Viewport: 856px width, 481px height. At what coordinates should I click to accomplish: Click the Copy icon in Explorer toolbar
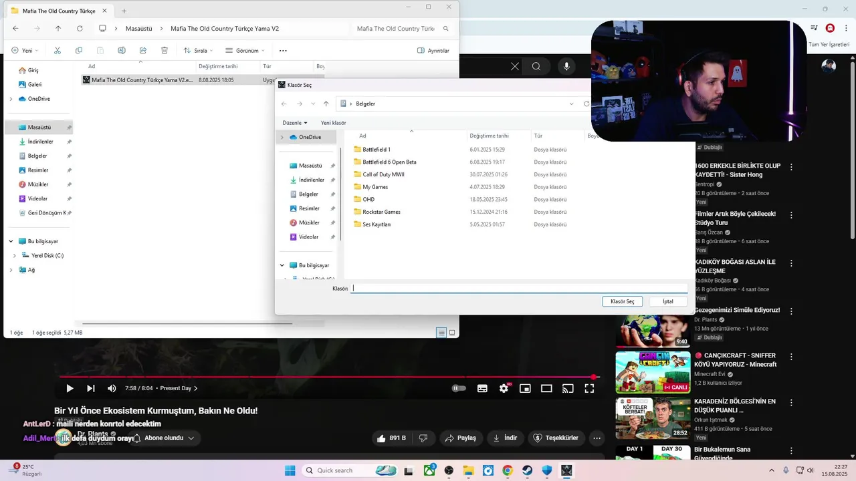click(79, 51)
